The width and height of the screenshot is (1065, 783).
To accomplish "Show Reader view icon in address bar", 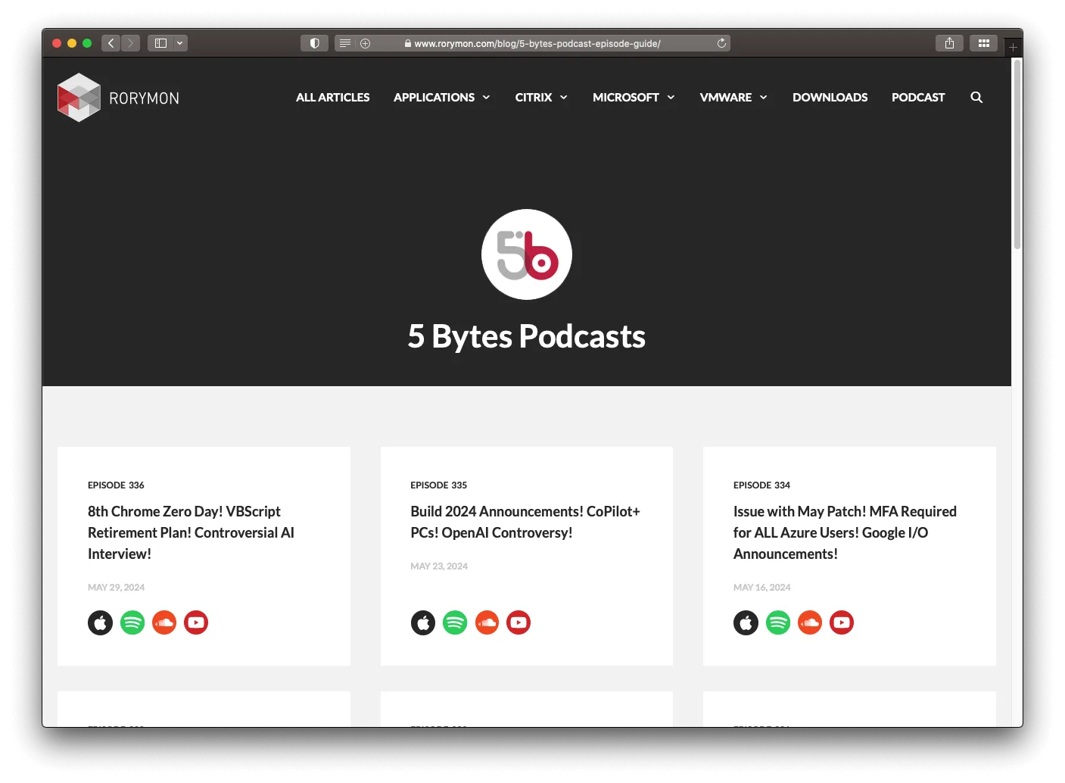I will point(345,43).
